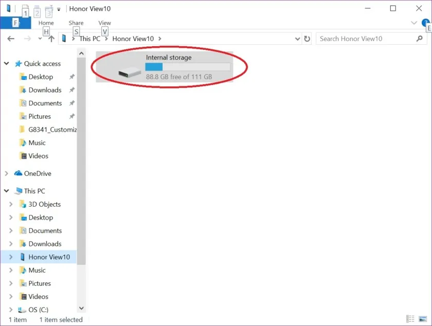This screenshot has width=432, height=326.
Task: Switch to Details view layout
Action: [x=410, y=319]
